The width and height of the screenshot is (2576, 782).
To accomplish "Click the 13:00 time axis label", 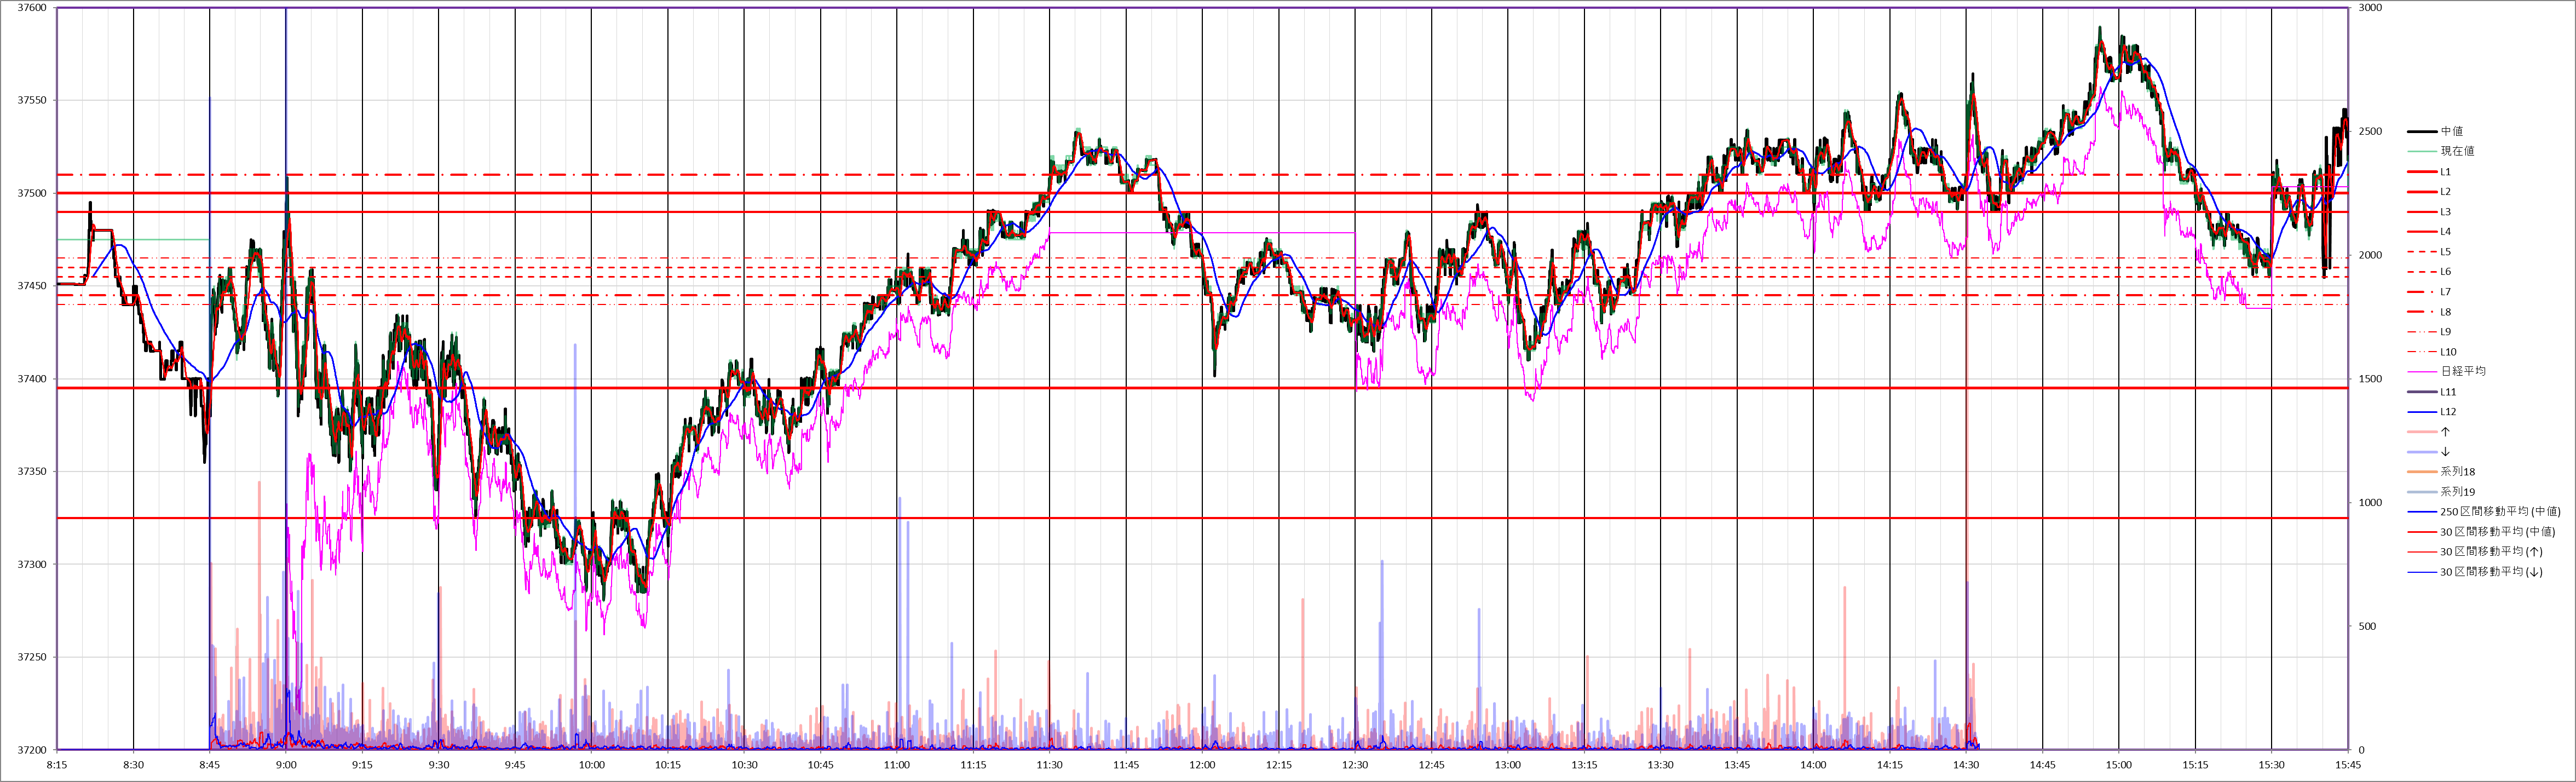I will pos(1508,765).
